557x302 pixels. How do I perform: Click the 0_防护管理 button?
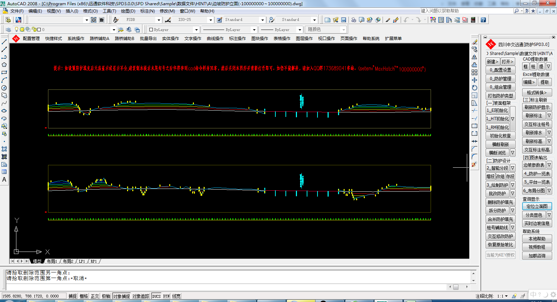pos(501,79)
